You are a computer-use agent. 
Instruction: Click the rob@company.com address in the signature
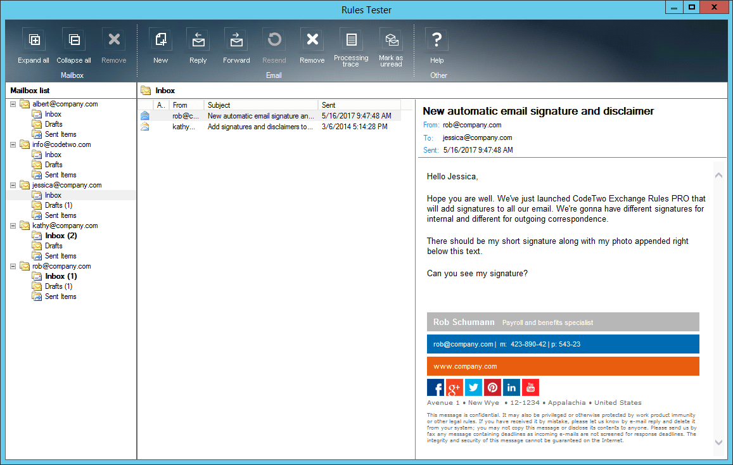point(462,344)
